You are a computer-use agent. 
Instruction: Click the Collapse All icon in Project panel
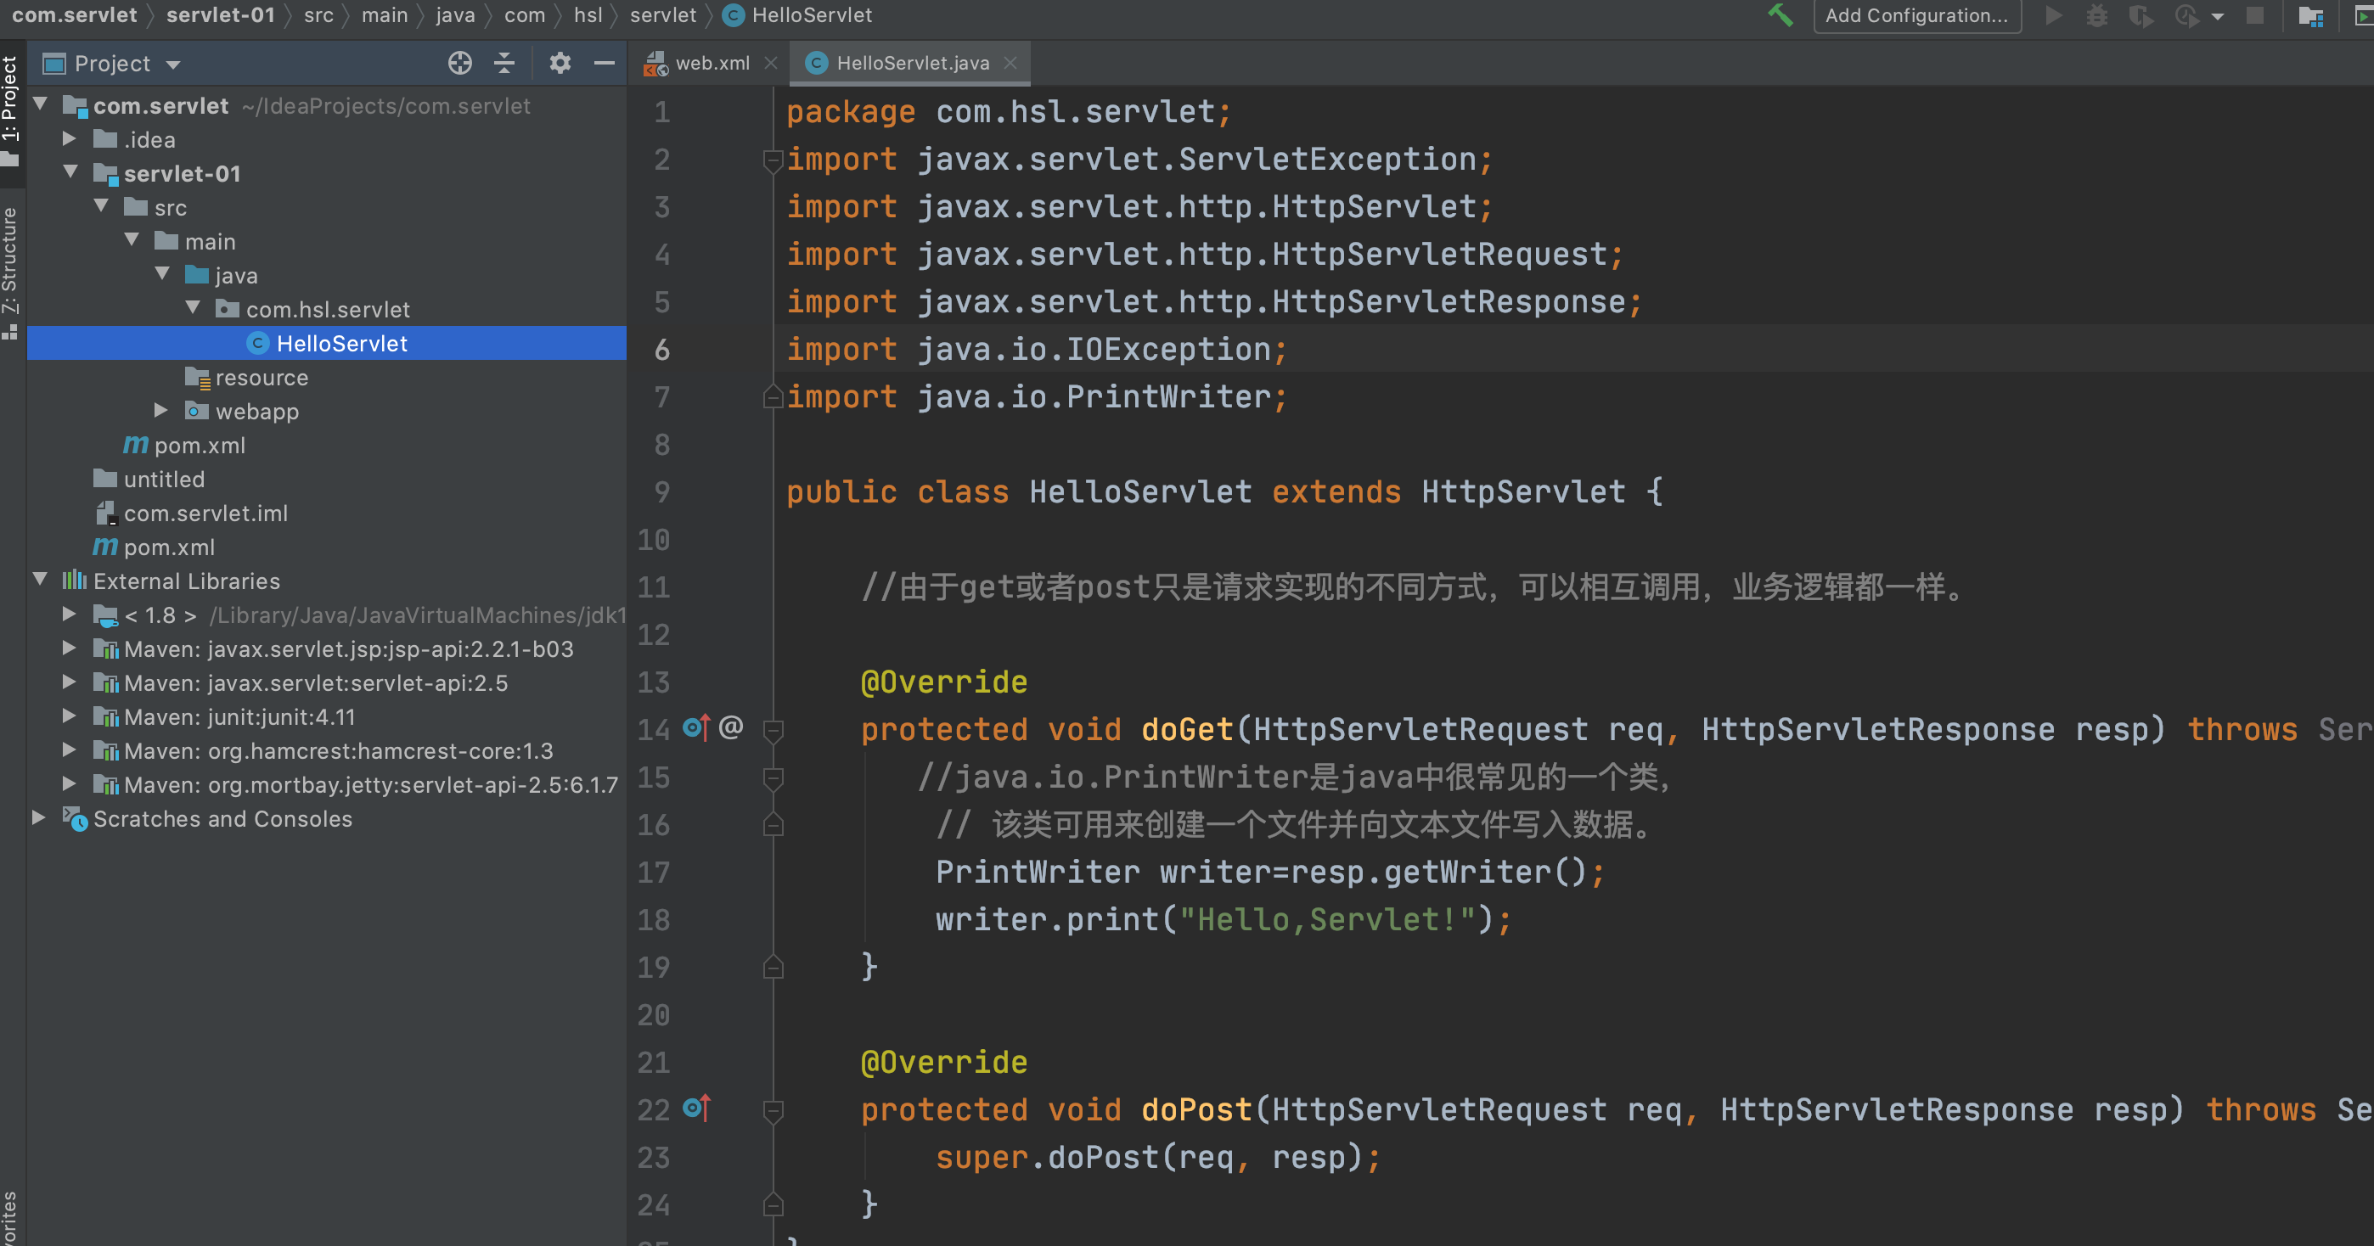[504, 63]
